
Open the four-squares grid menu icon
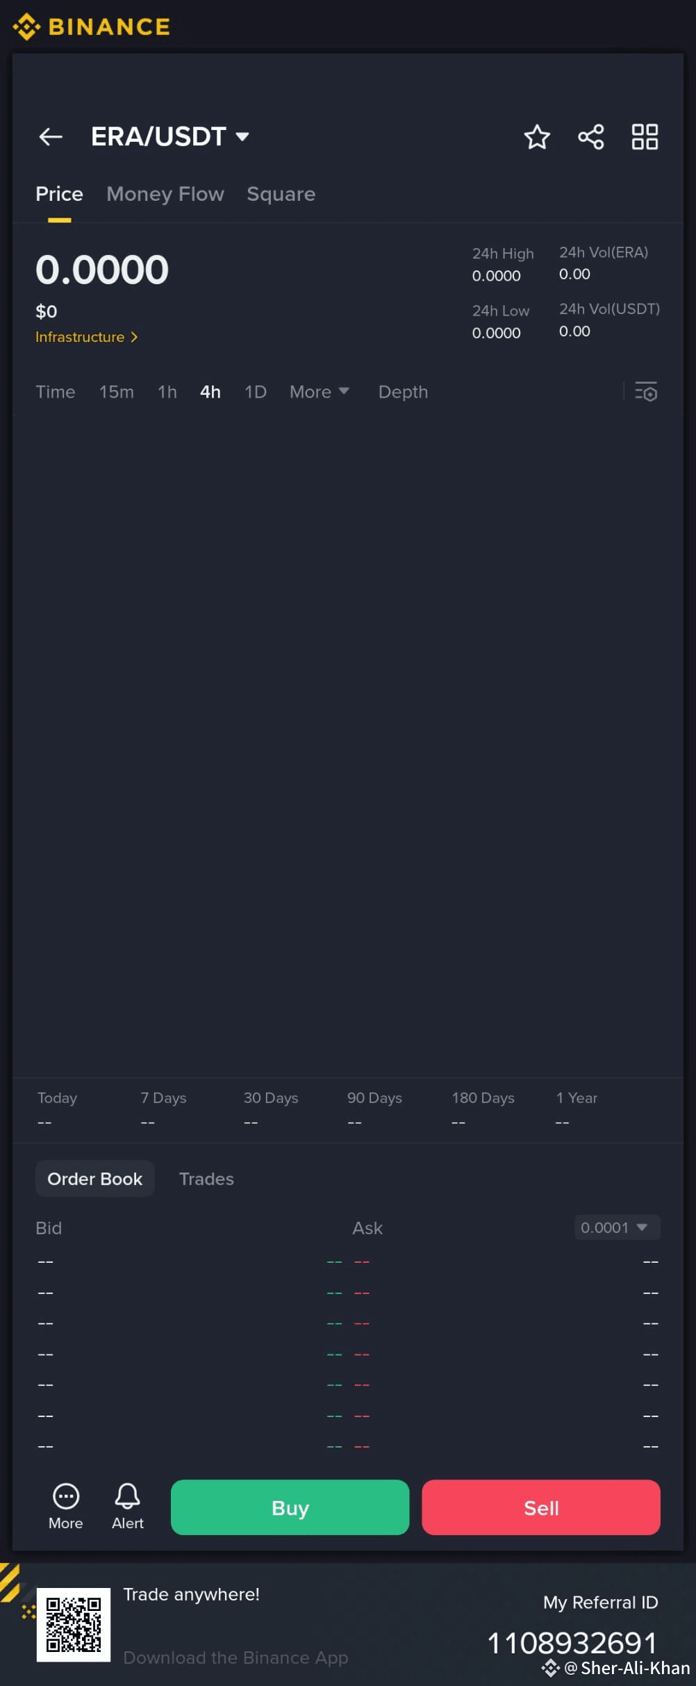tap(645, 137)
